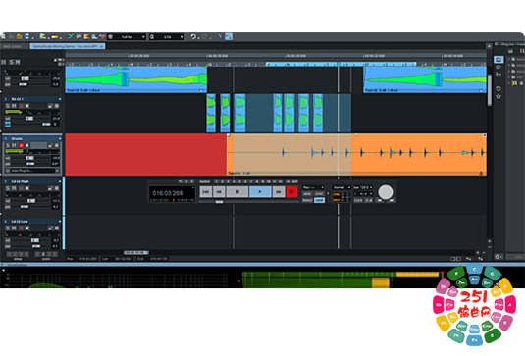Open the Normal playback mode dropdown
This screenshot has height=356, width=525.
coord(341,187)
